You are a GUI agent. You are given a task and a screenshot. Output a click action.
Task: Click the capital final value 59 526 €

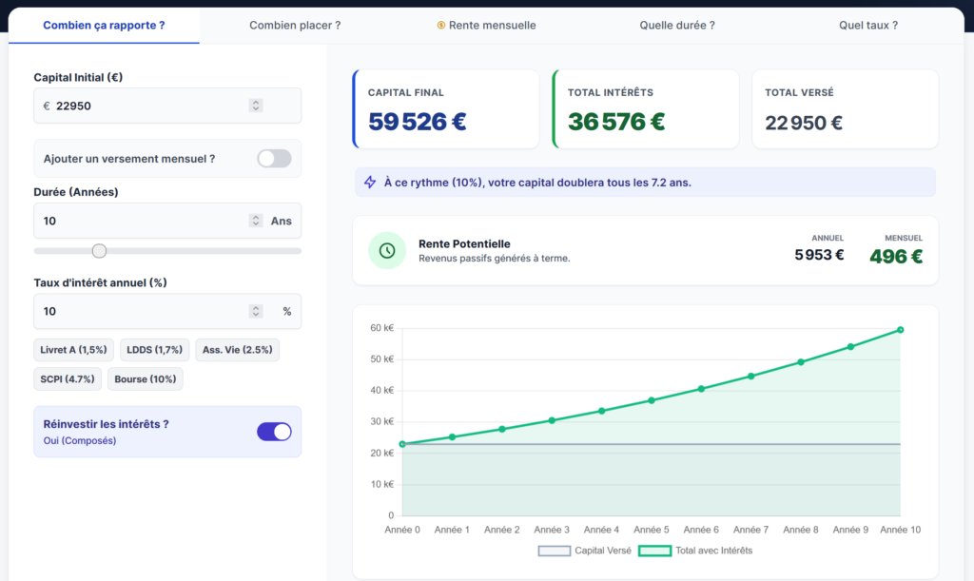[x=417, y=122]
